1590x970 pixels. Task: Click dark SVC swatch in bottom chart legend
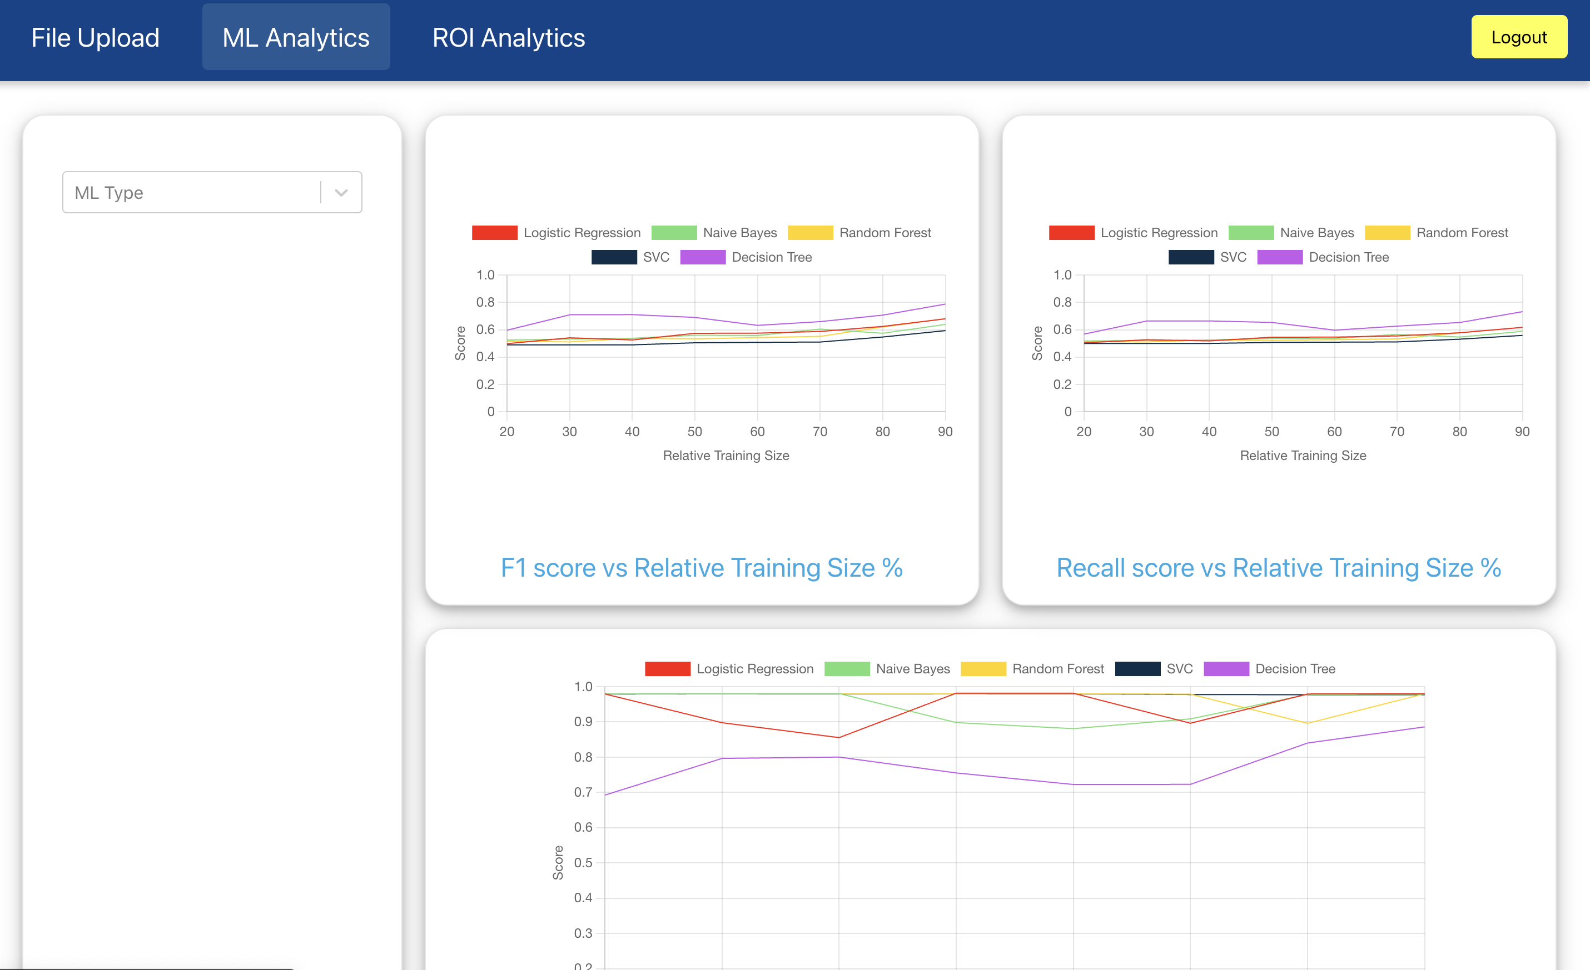coord(1137,669)
